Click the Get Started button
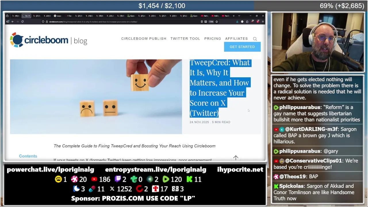The height and width of the screenshot is (207, 368). click(242, 47)
